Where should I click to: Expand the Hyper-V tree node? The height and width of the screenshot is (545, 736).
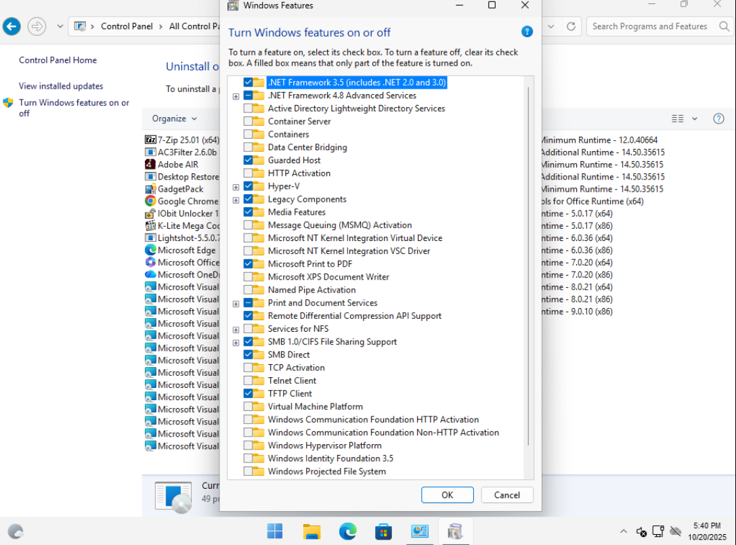[236, 187]
